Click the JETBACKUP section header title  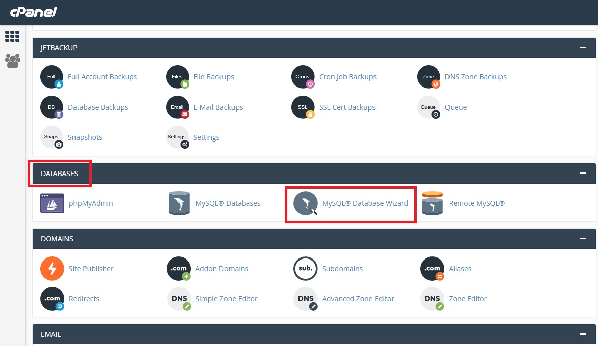(x=59, y=48)
